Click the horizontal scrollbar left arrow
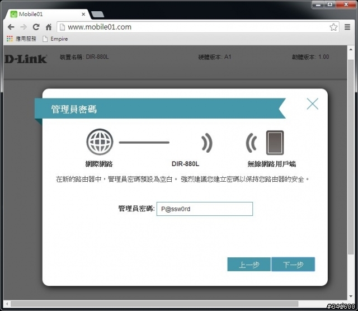 [7, 304]
